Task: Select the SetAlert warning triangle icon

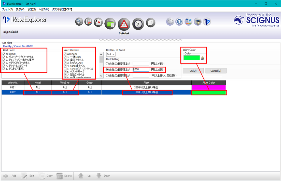Action: coord(124,24)
